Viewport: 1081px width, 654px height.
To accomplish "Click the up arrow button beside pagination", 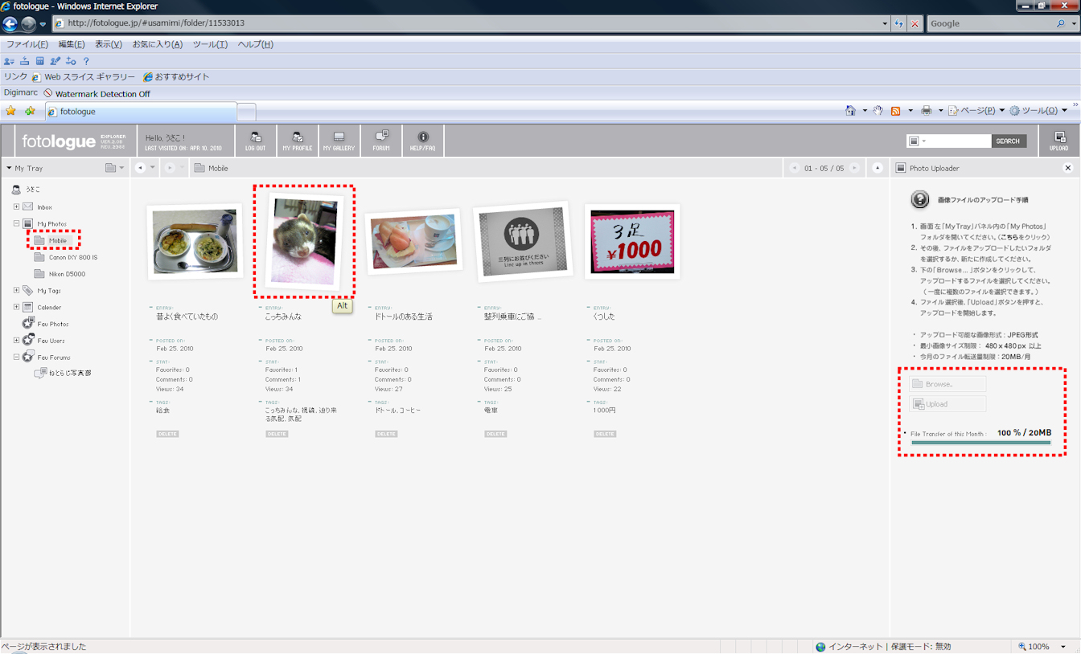I will point(878,168).
